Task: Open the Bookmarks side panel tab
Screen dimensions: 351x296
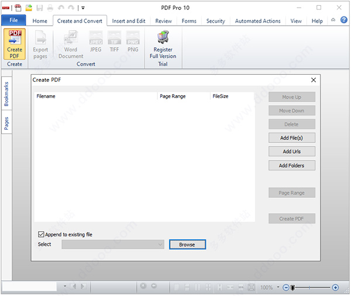Action: coord(6,93)
